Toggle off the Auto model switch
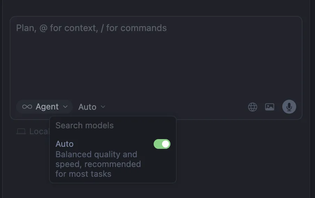Image resolution: width=315 pixels, height=198 pixels. click(162, 144)
